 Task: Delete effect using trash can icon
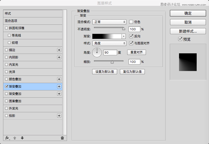[x=62, y=138]
